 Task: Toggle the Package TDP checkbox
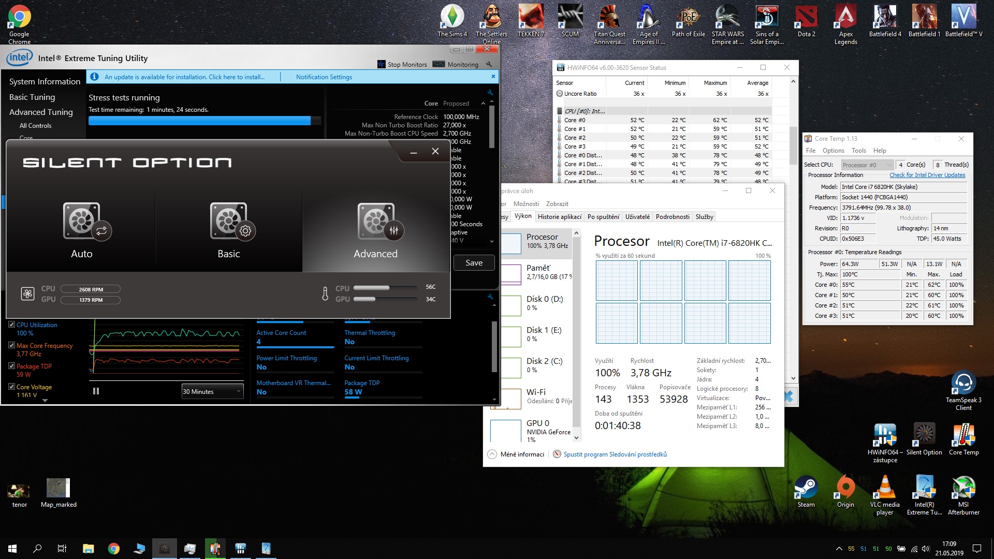point(12,366)
